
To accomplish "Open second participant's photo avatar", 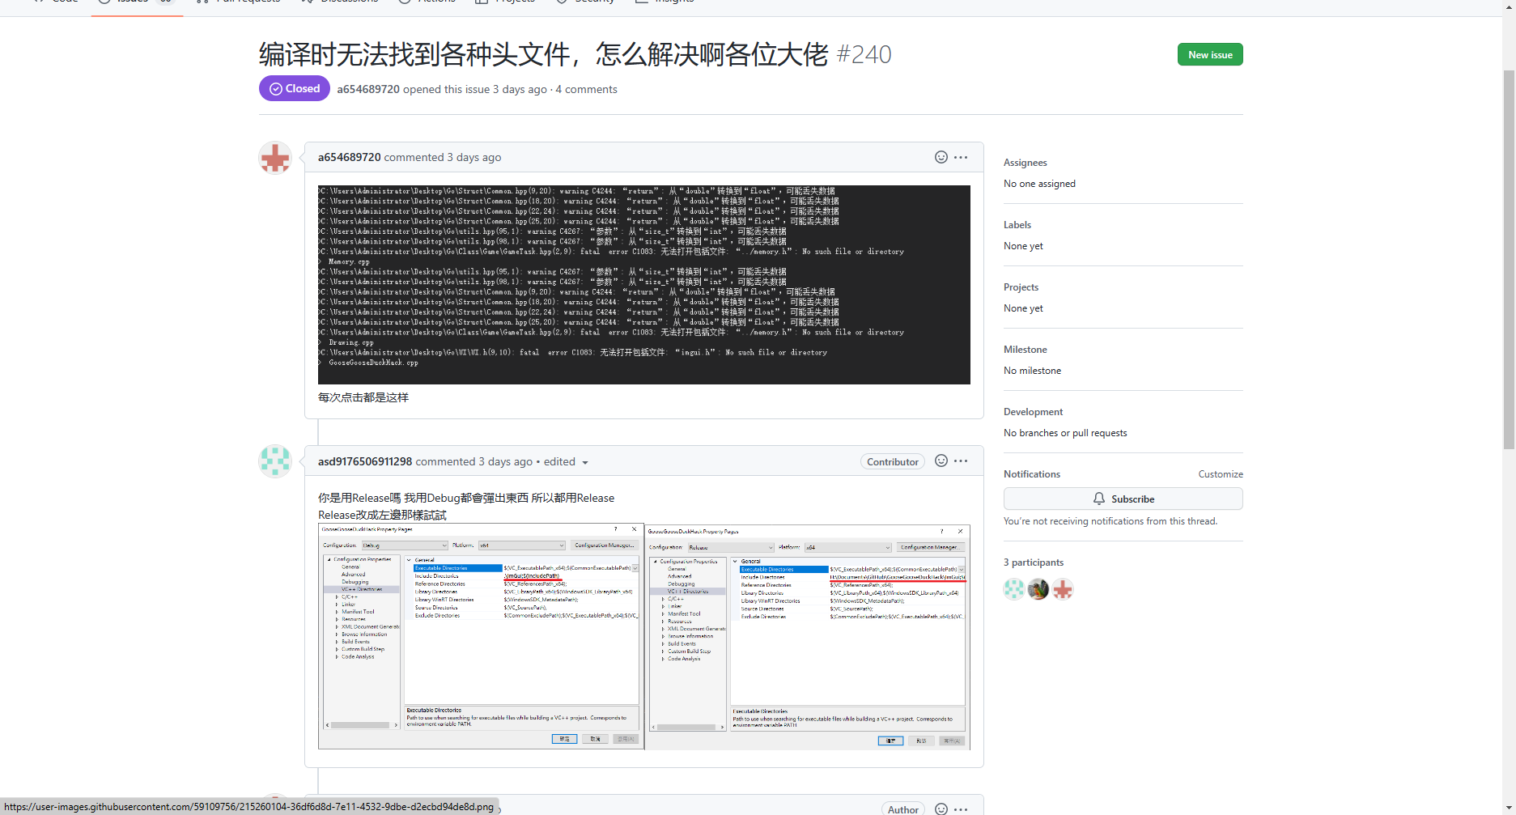I will 1038,589.
